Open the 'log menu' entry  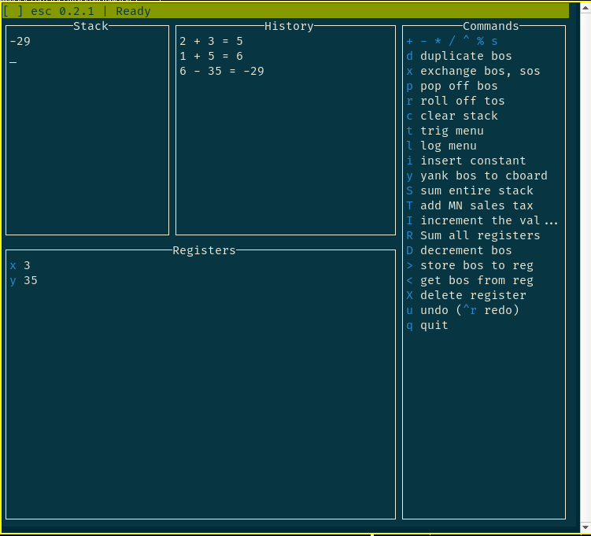point(441,146)
